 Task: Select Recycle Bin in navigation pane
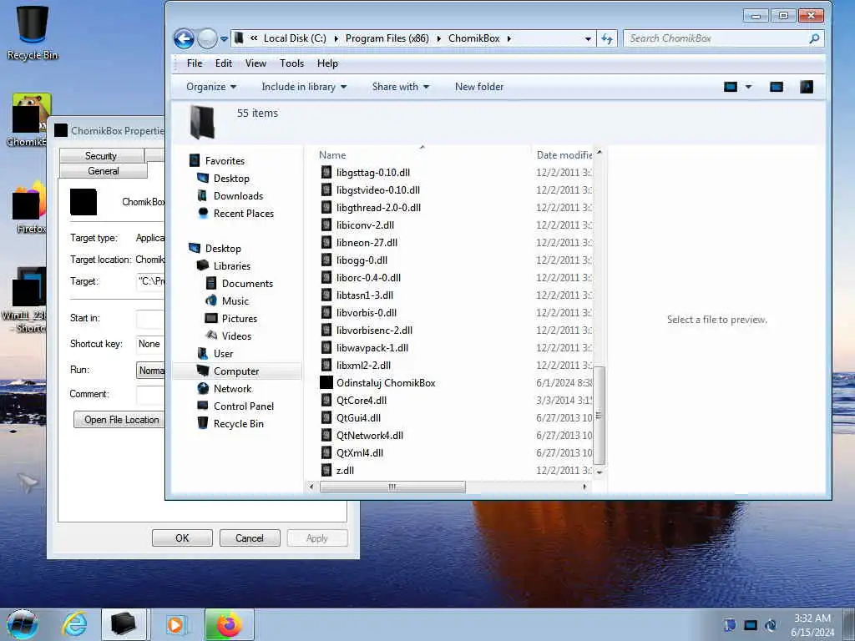click(x=238, y=423)
